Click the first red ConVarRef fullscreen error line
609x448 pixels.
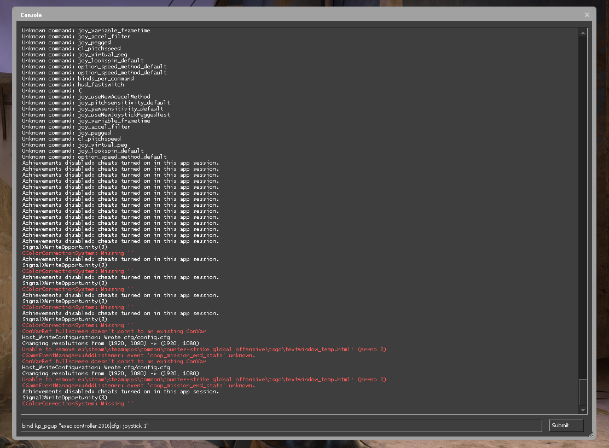pos(114,331)
